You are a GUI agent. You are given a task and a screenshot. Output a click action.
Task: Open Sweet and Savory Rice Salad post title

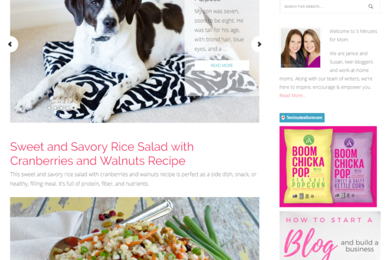point(102,154)
